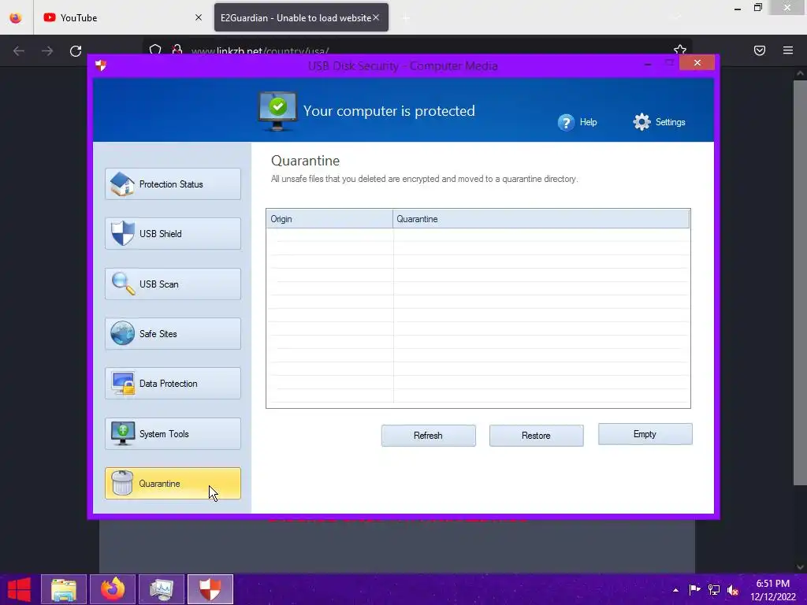The height and width of the screenshot is (605, 807).
Task: Click the Firefox site security padlock icon
Action: [177, 50]
